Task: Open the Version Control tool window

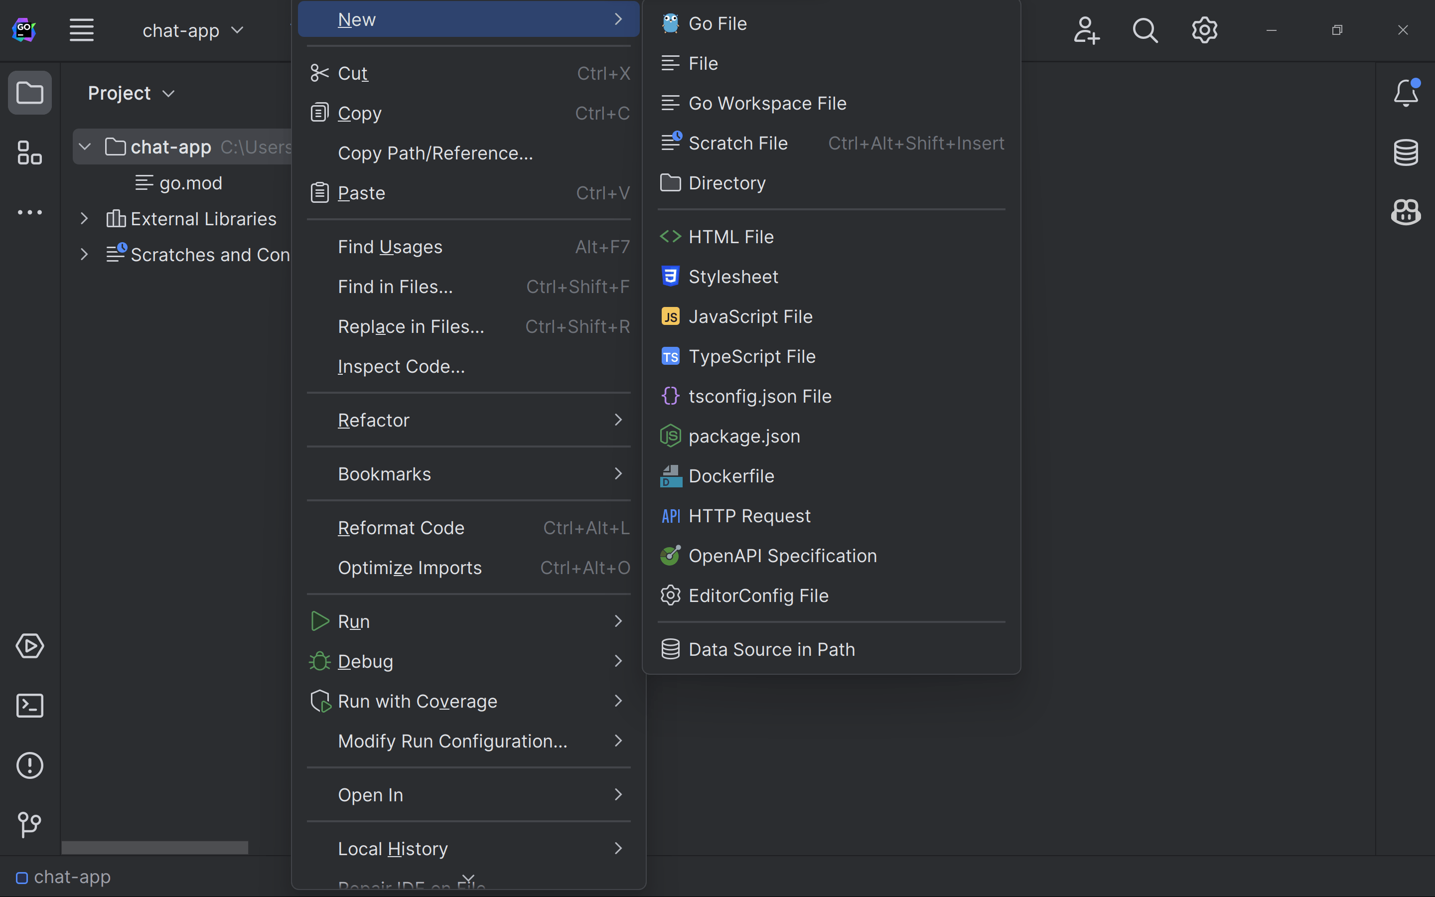Action: 29,825
